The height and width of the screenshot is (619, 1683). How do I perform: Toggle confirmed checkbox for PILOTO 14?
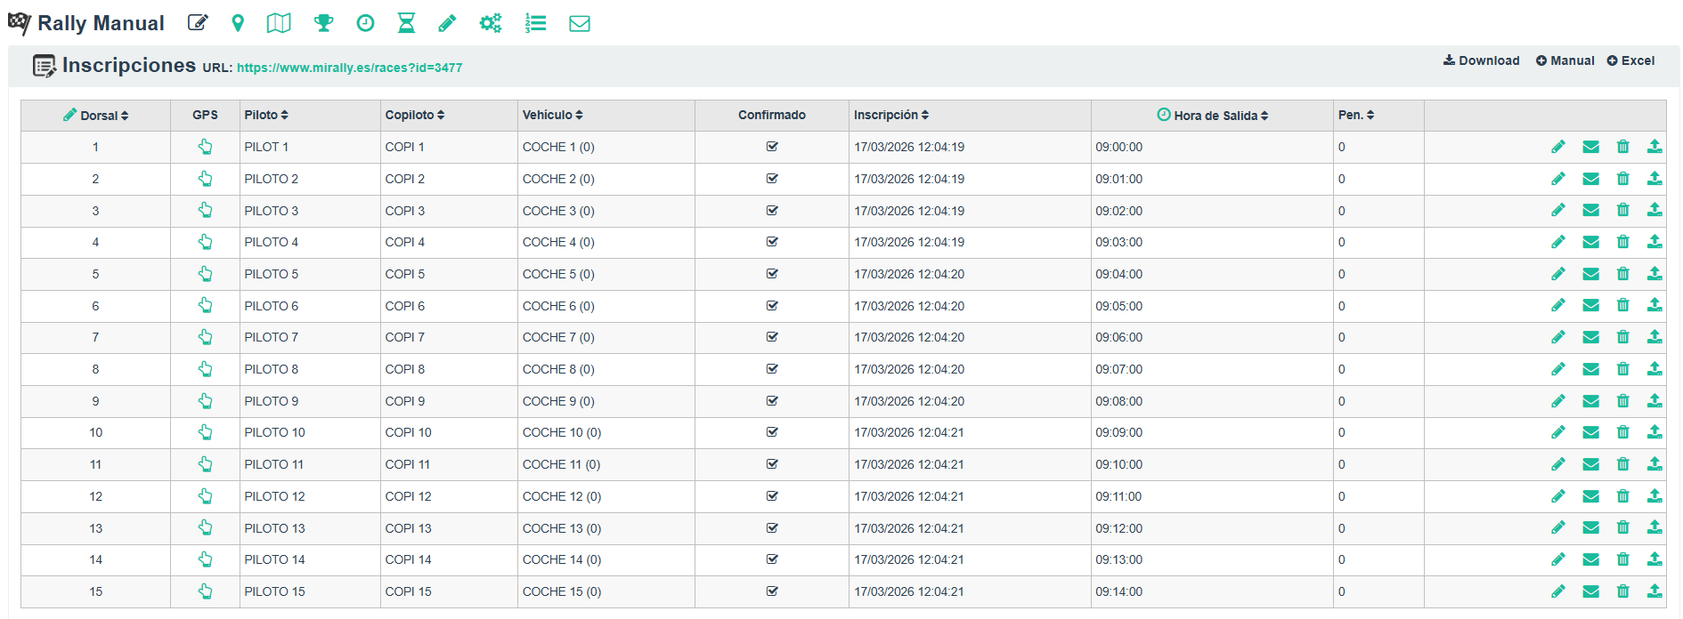point(772,559)
